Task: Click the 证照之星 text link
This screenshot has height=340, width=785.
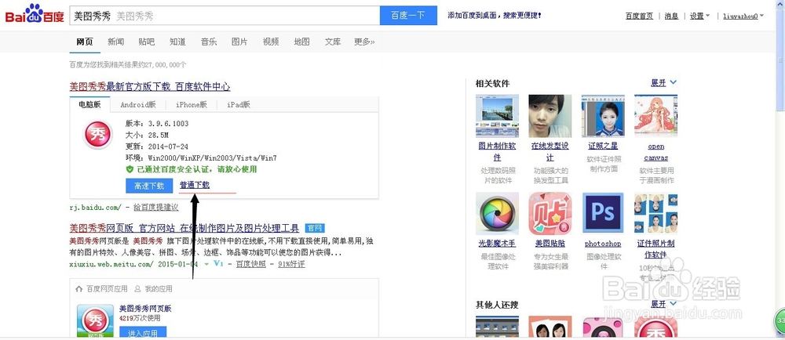Action: pos(603,146)
